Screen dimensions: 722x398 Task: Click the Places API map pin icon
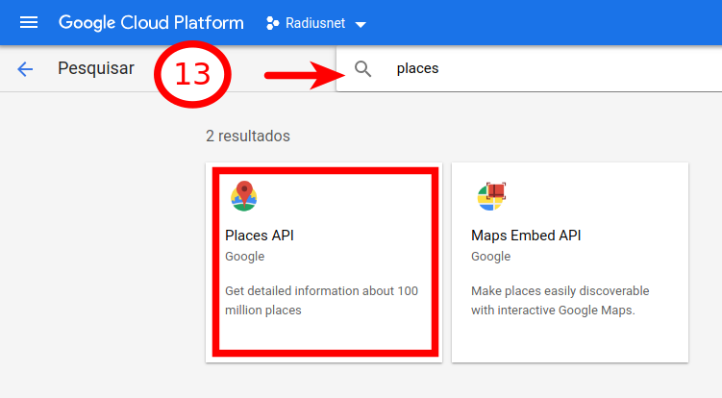point(243,196)
